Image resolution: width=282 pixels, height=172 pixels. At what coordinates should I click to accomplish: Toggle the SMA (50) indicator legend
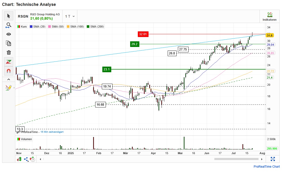tap(56, 27)
